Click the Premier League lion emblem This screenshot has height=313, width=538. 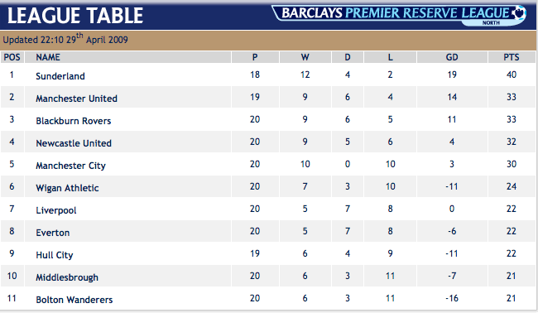[x=519, y=12]
